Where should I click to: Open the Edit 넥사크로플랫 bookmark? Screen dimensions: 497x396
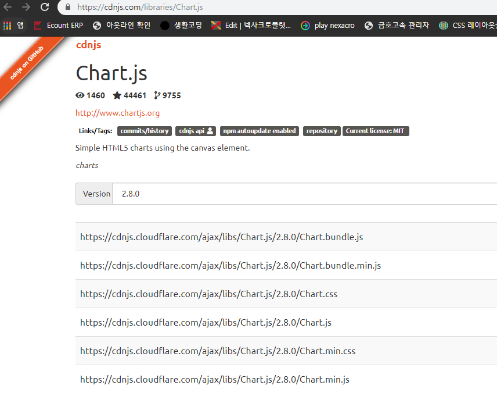pyautogui.click(x=251, y=26)
